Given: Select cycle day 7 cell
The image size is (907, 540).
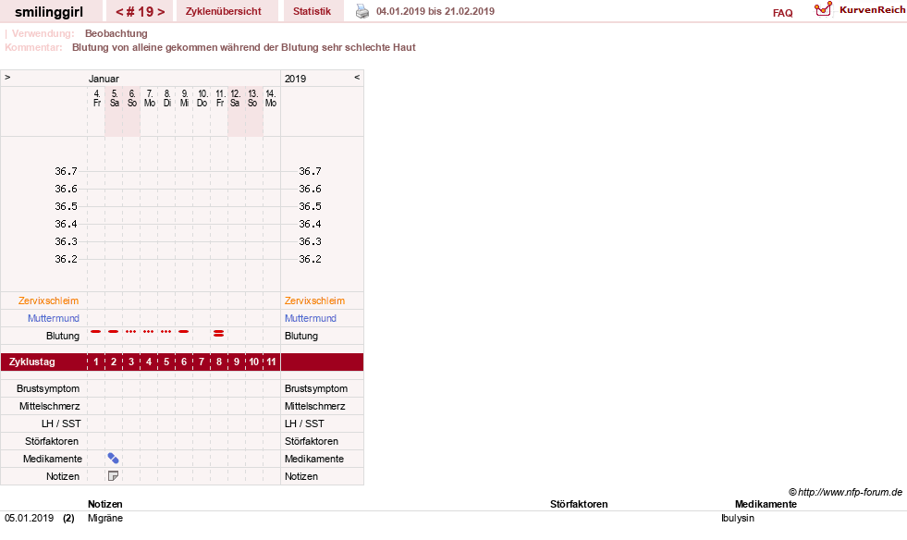Looking at the screenshot, I should point(202,362).
